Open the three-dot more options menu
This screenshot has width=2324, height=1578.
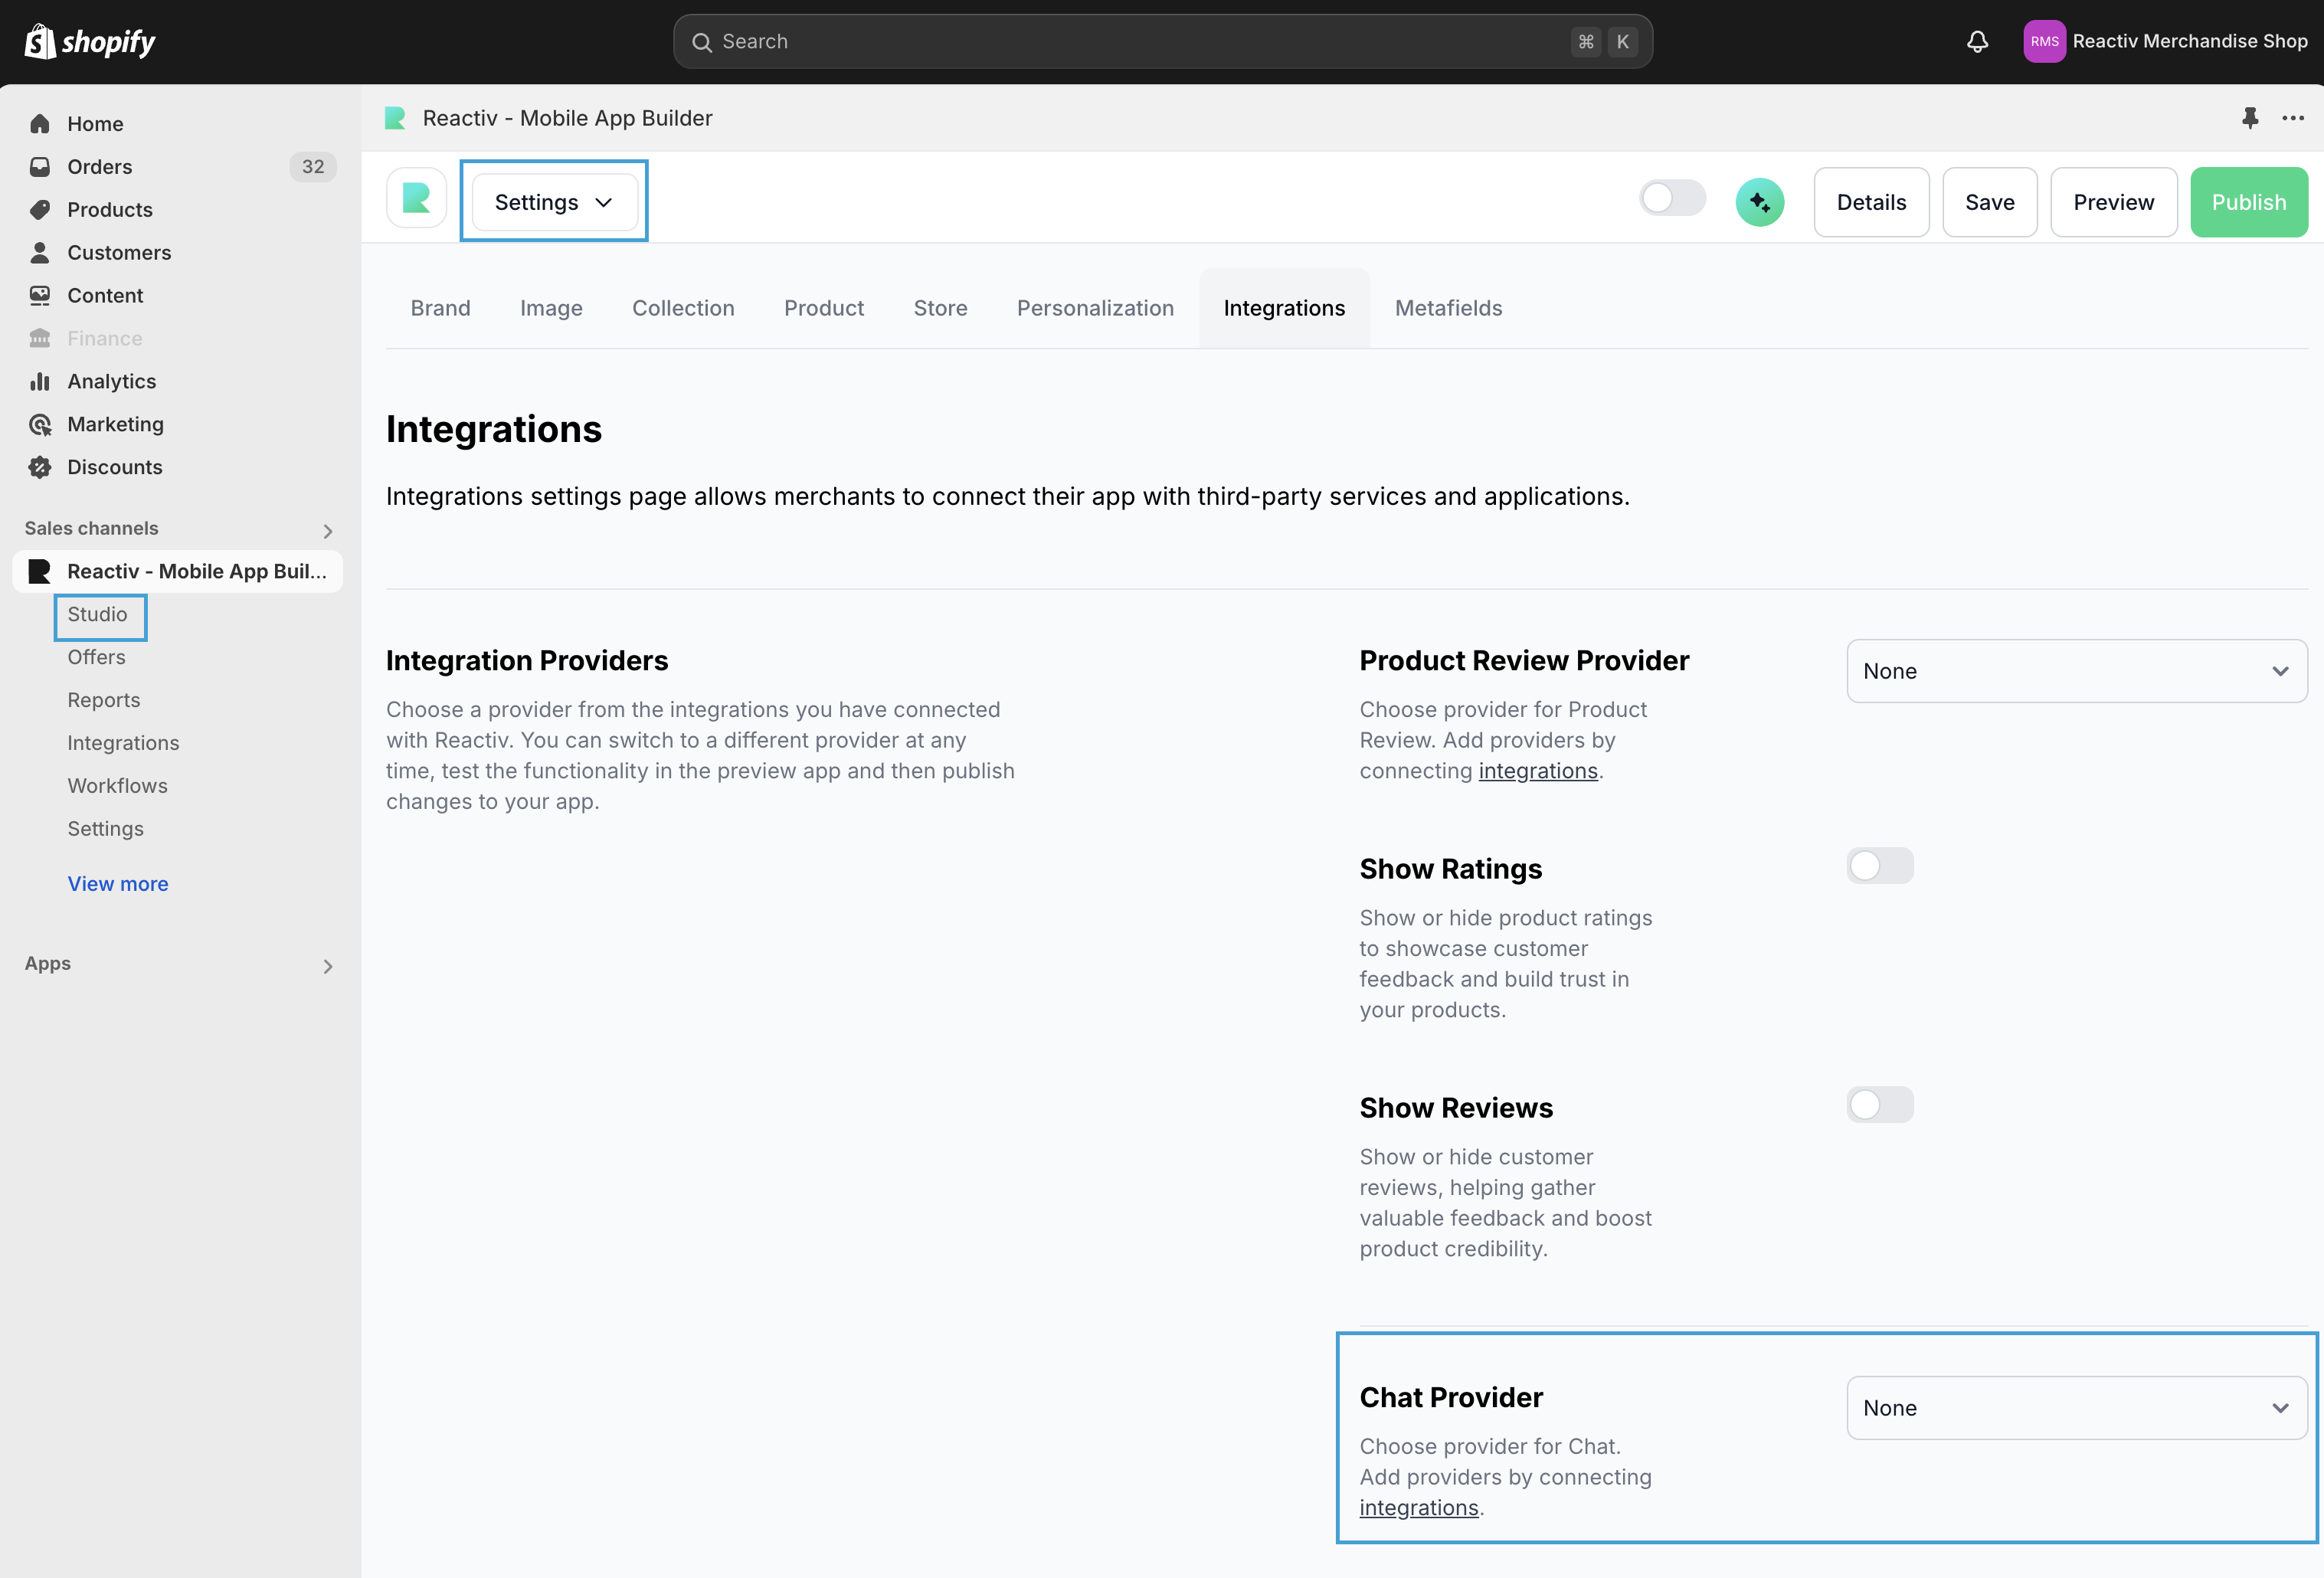pyautogui.click(x=2293, y=118)
